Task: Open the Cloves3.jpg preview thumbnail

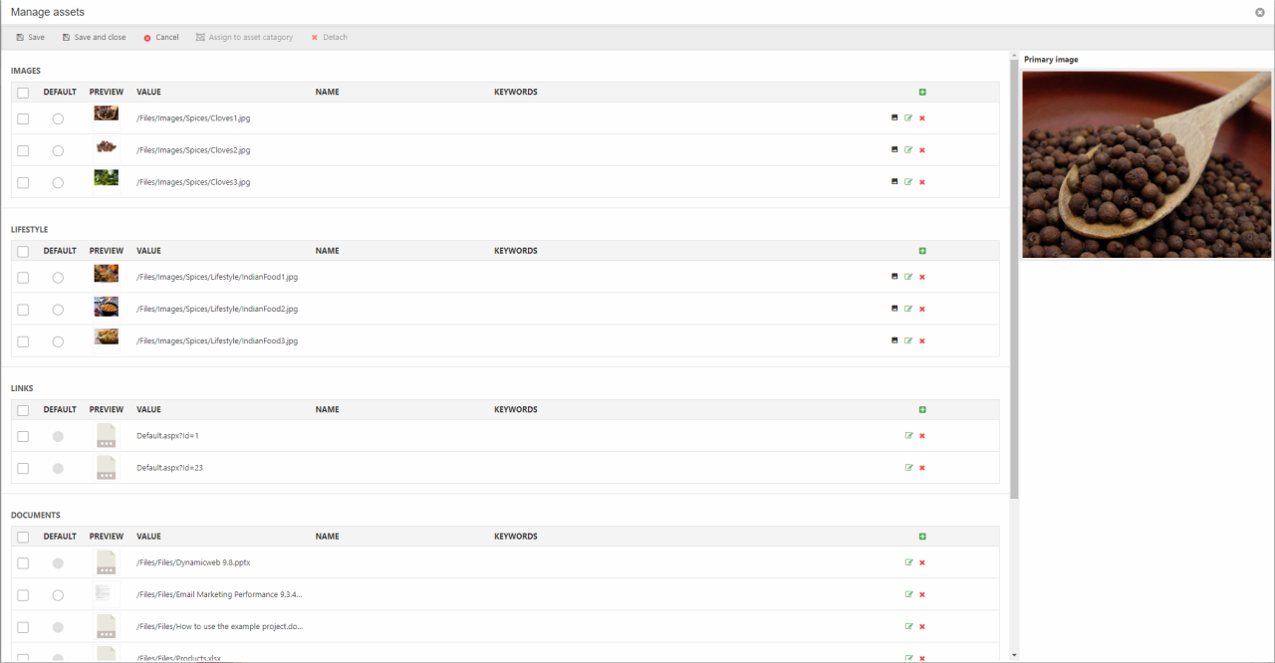Action: 107,177
